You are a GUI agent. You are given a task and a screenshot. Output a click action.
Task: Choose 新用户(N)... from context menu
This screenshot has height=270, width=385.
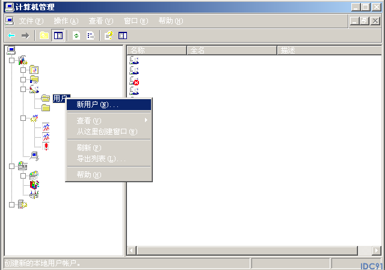pyautogui.click(x=109, y=105)
